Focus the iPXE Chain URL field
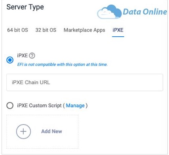Screen dimensions: 169x155 (x=85, y=82)
